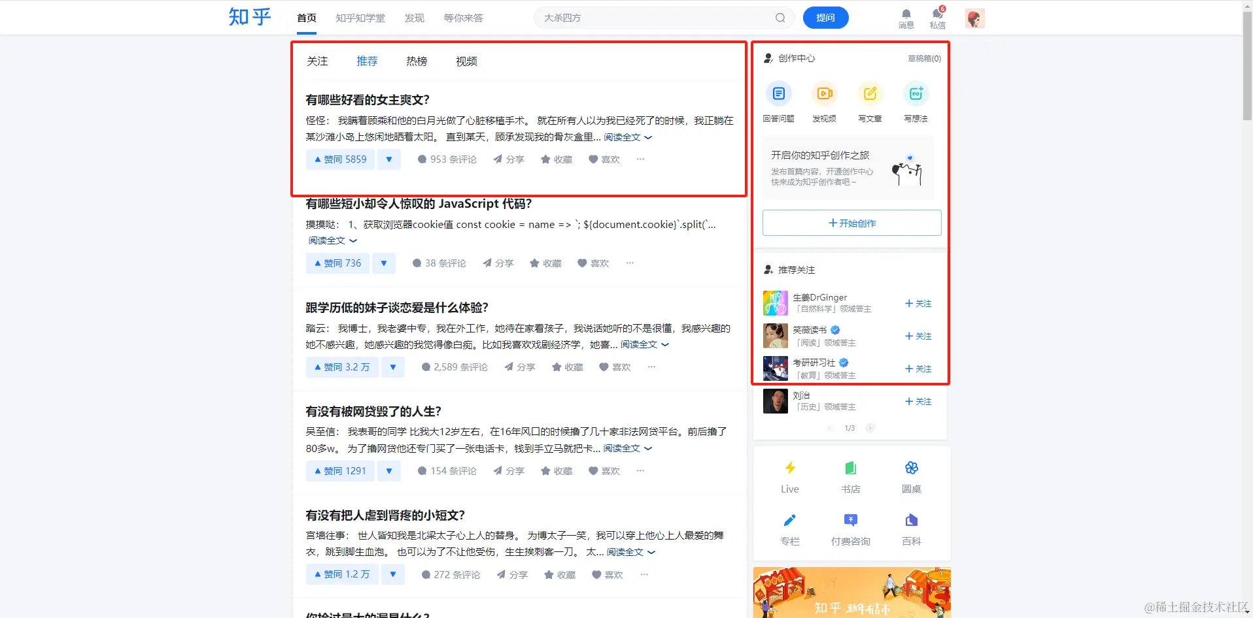This screenshot has width=1253, height=618.
Task: Click the 发视频 icon
Action: [824, 94]
